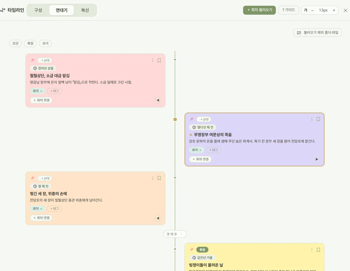Bookmark the 철혈상단, 소금 대금 맡김 card
The width and height of the screenshot is (350, 271).
click(x=159, y=61)
